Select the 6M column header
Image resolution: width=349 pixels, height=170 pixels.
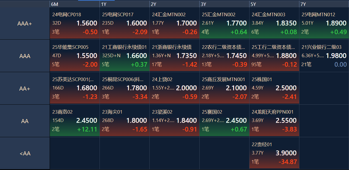(x=75, y=4)
